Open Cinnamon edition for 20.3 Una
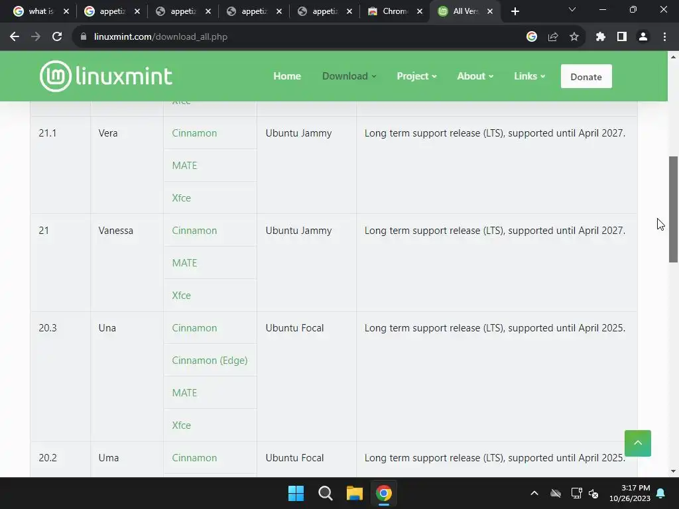 (194, 328)
